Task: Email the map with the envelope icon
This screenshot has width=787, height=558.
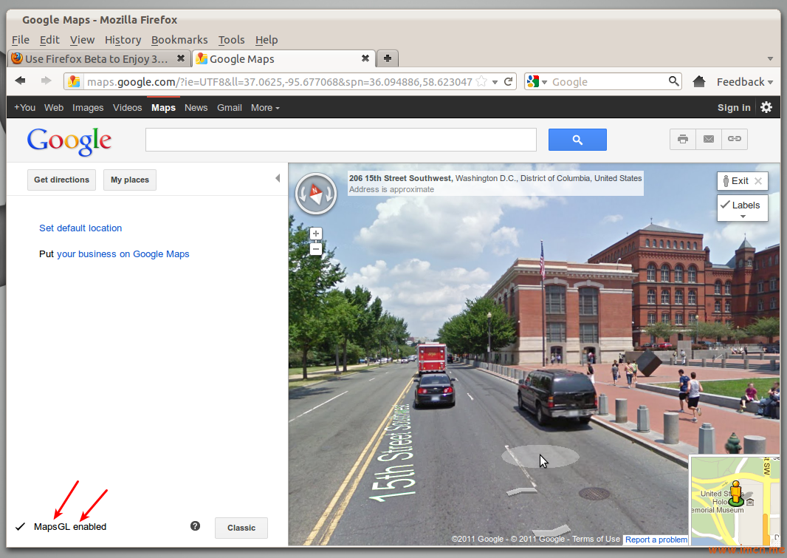Action: pos(709,139)
